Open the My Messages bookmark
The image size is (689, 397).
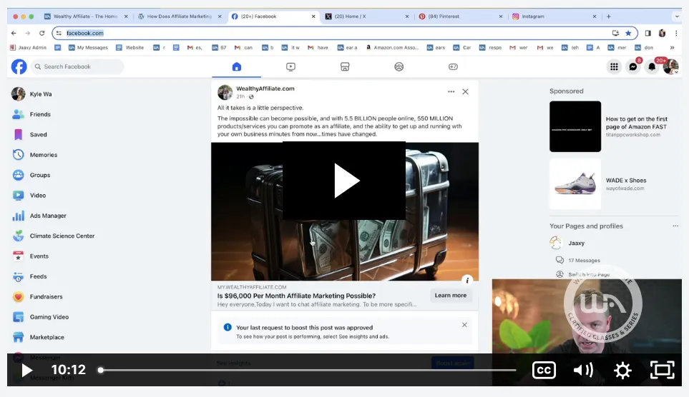pos(88,47)
